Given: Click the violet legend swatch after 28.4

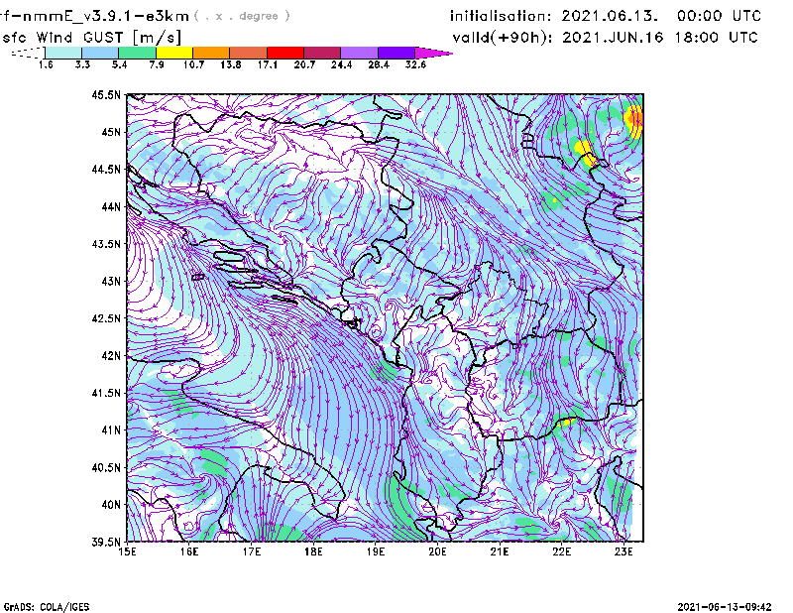Looking at the screenshot, I should point(396,53).
